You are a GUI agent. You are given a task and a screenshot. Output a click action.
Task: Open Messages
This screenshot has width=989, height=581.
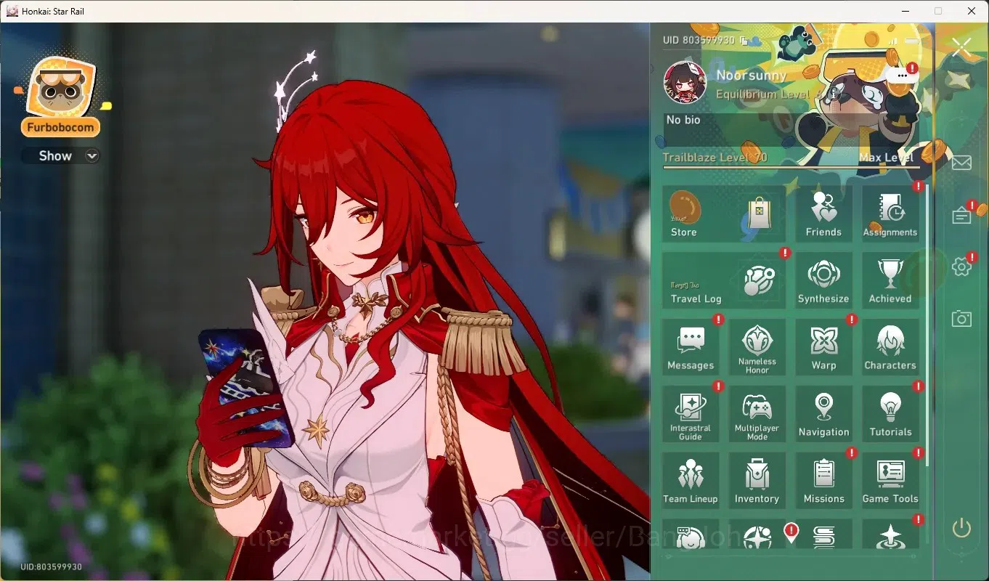pyautogui.click(x=691, y=348)
